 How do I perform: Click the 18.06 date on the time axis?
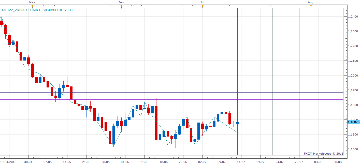coord(164,162)
